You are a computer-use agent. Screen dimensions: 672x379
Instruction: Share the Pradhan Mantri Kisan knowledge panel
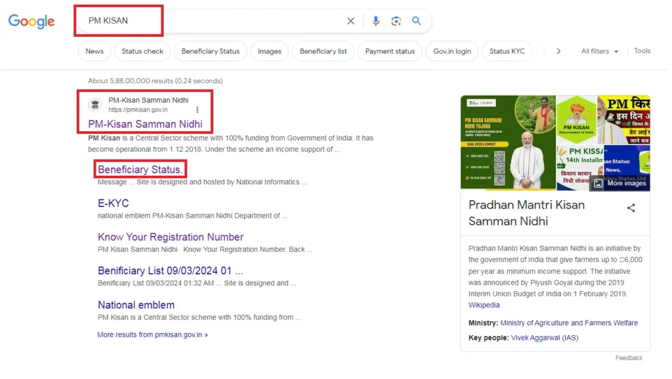(631, 208)
